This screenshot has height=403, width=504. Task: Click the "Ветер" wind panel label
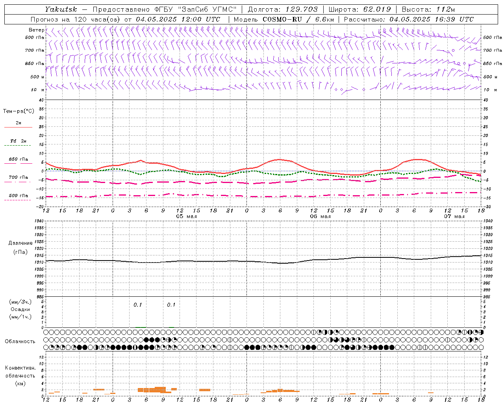(37, 30)
